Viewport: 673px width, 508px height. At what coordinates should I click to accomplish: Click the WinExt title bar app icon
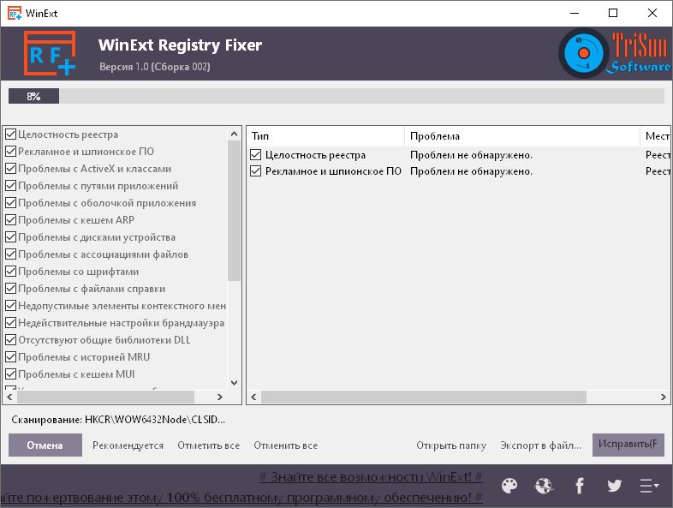[15, 14]
